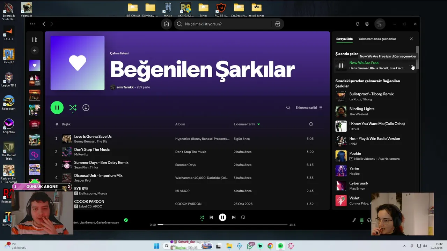Play Yarim by Hasibe from queue
447x251 pixels.
[x=375, y=171]
